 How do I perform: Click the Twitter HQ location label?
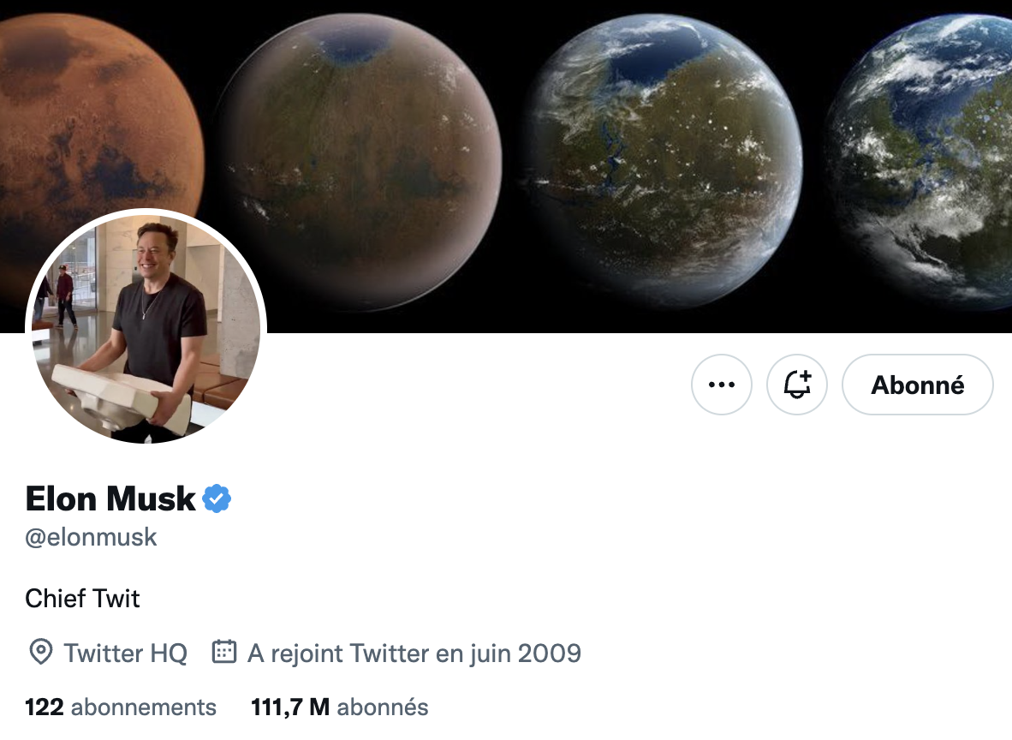click(x=125, y=653)
